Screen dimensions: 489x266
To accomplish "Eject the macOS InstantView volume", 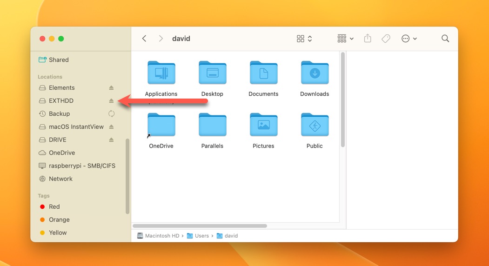I will (x=111, y=126).
